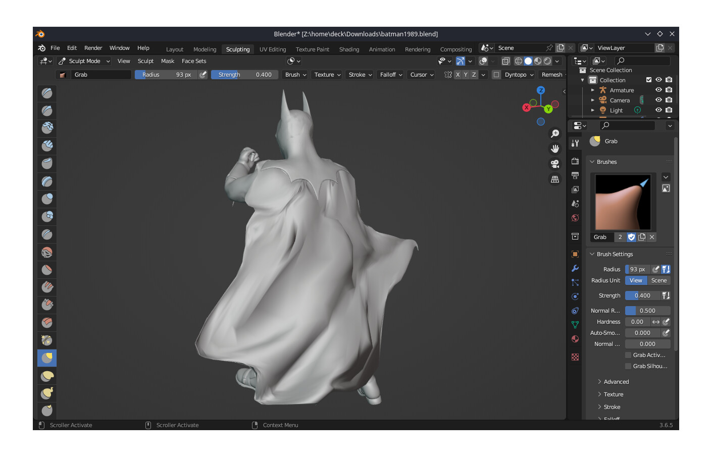Duplicate the Grab brush datablock
Viewport: 712px width, 469px height.
(x=642, y=237)
